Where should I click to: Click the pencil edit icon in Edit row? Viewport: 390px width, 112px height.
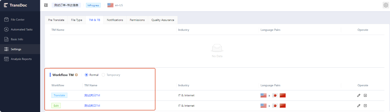359,105
